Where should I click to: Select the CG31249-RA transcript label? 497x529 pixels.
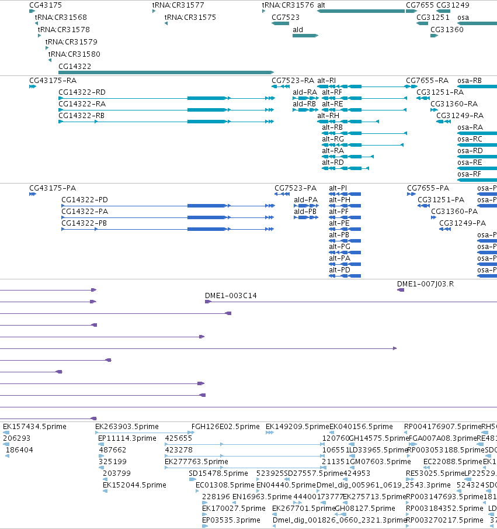pos(460,116)
